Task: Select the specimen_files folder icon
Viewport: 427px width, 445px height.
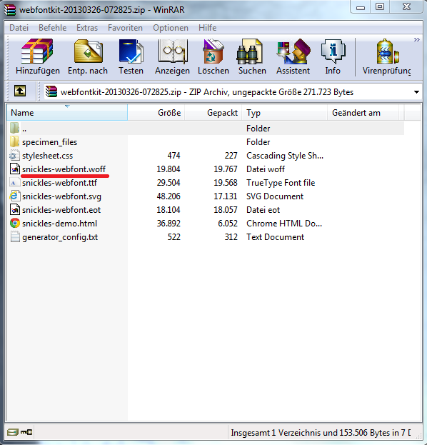Action: [15, 141]
